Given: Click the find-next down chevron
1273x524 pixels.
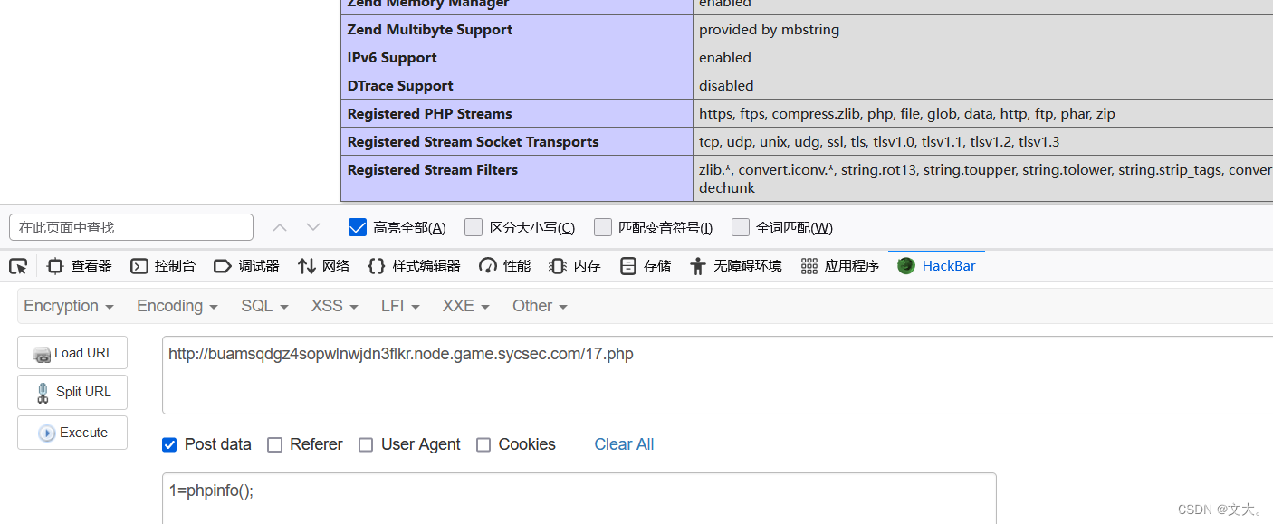Looking at the screenshot, I should point(312,227).
